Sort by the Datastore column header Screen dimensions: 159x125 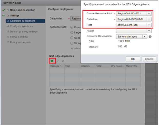(87, 66)
